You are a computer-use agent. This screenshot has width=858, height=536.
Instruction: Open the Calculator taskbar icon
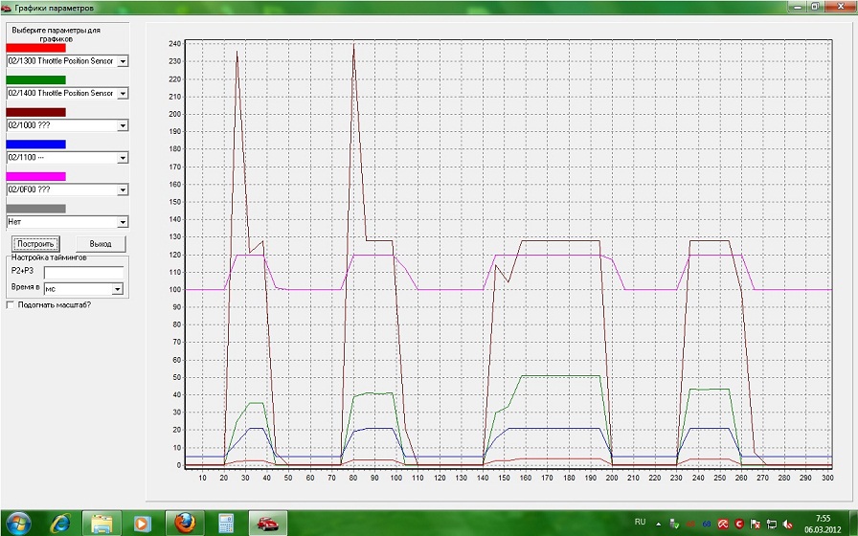click(x=227, y=523)
